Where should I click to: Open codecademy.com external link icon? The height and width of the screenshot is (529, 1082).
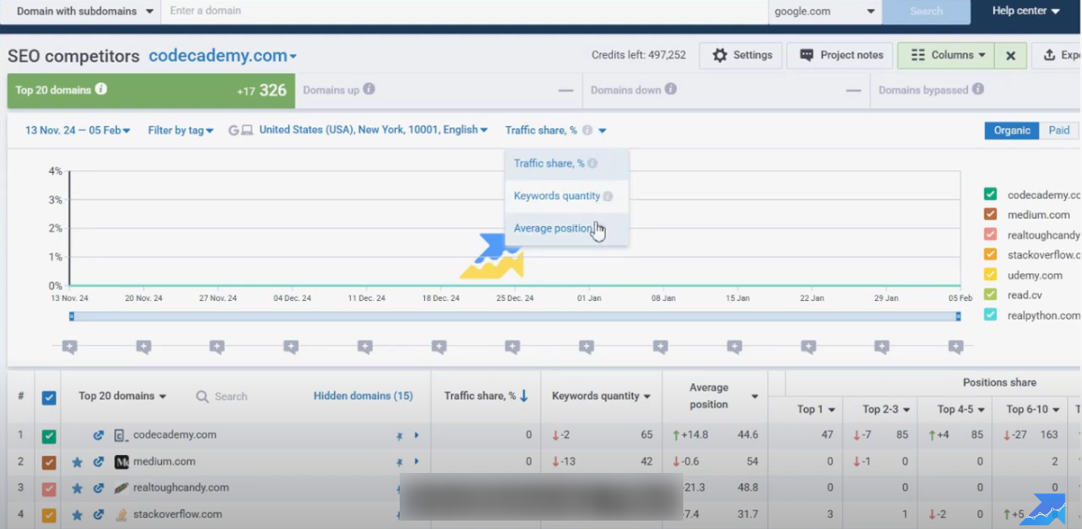[x=98, y=436]
